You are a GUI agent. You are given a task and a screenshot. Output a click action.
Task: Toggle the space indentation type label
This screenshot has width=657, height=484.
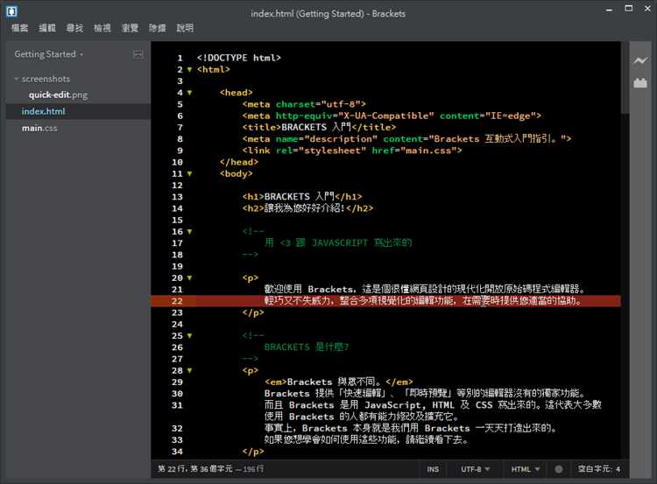coord(596,469)
